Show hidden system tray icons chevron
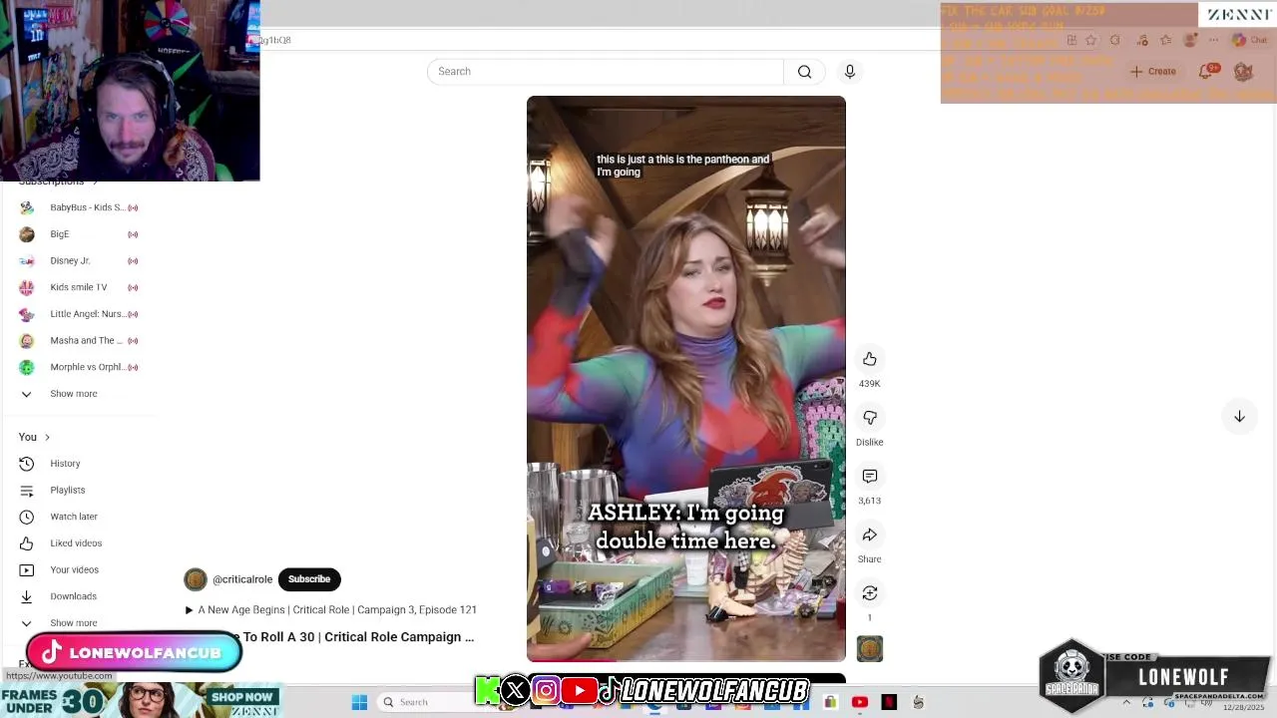The height and width of the screenshot is (718, 1277). (x=1126, y=703)
